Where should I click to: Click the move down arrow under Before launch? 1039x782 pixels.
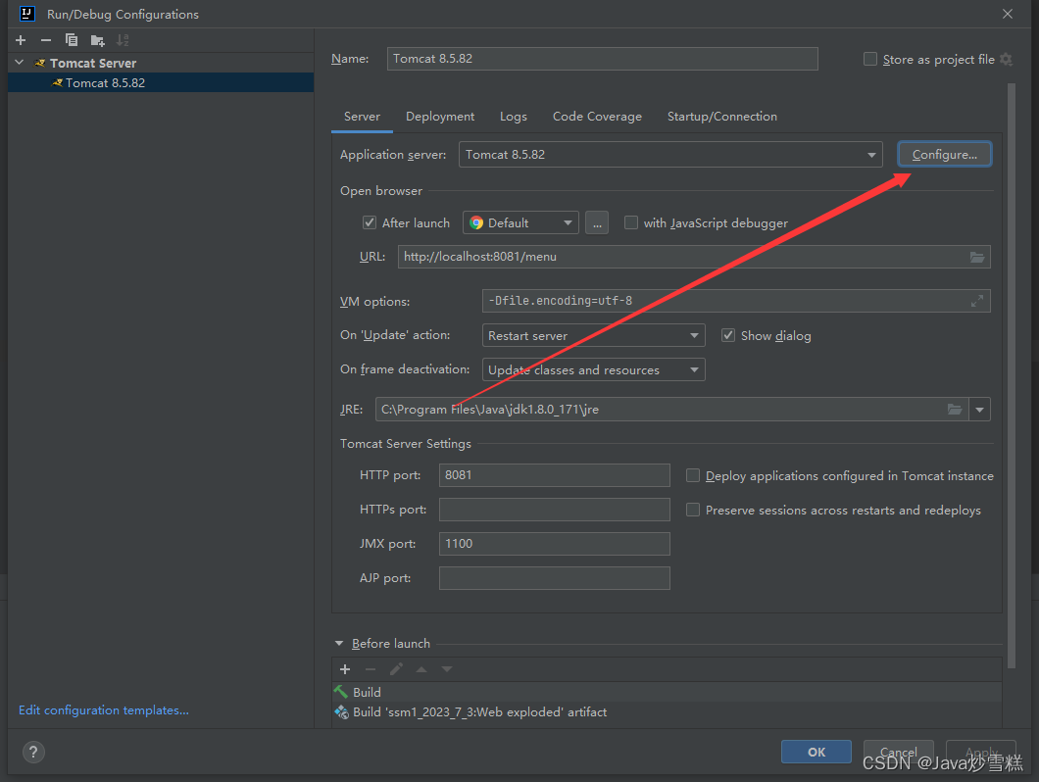pos(447,669)
